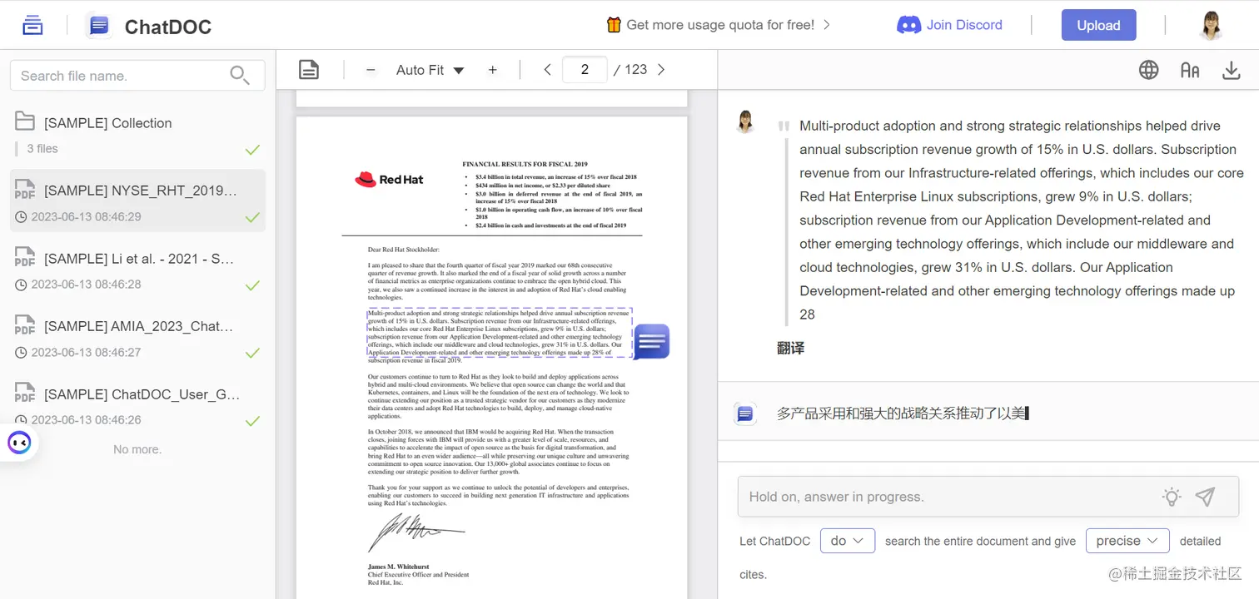Click the floating assistant bot icon
This screenshot has width=1259, height=599.
tap(19, 443)
